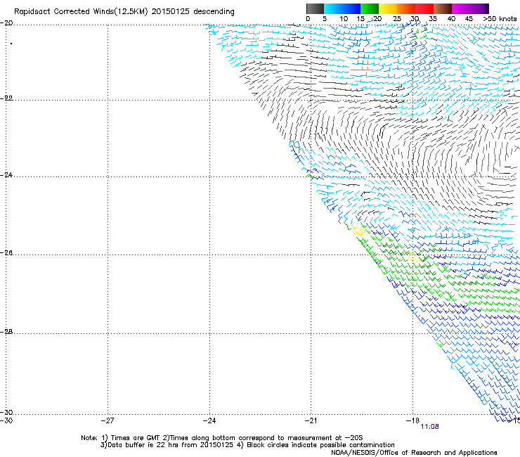Click the gray 0-5 knots legend segment
The width and height of the screenshot is (520, 457).
click(315, 8)
